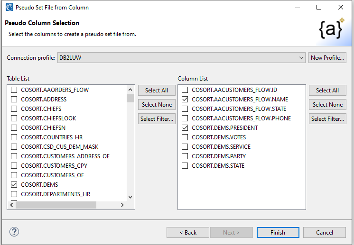Click the help question mark icon
354x245 pixels.
[14, 232]
